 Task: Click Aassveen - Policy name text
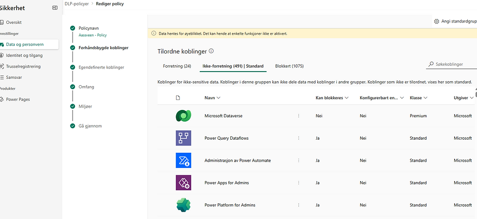coord(93,35)
